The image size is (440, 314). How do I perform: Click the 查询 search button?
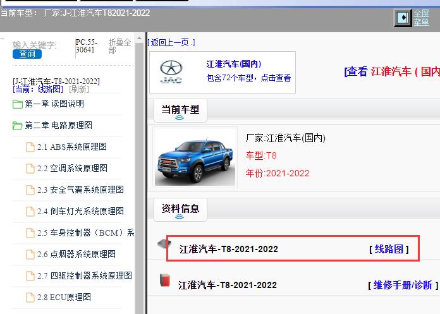tap(27, 54)
